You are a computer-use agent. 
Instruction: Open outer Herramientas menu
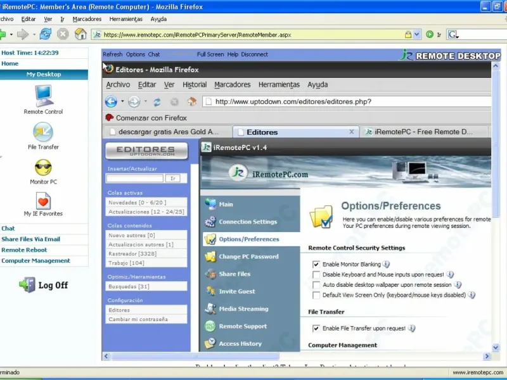125,19
